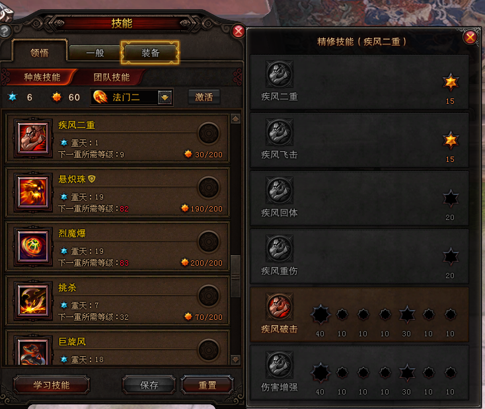Viewport: 485px width, 409px height.
Task: Select the 烈魔爆 skill icon
Action: (33, 246)
